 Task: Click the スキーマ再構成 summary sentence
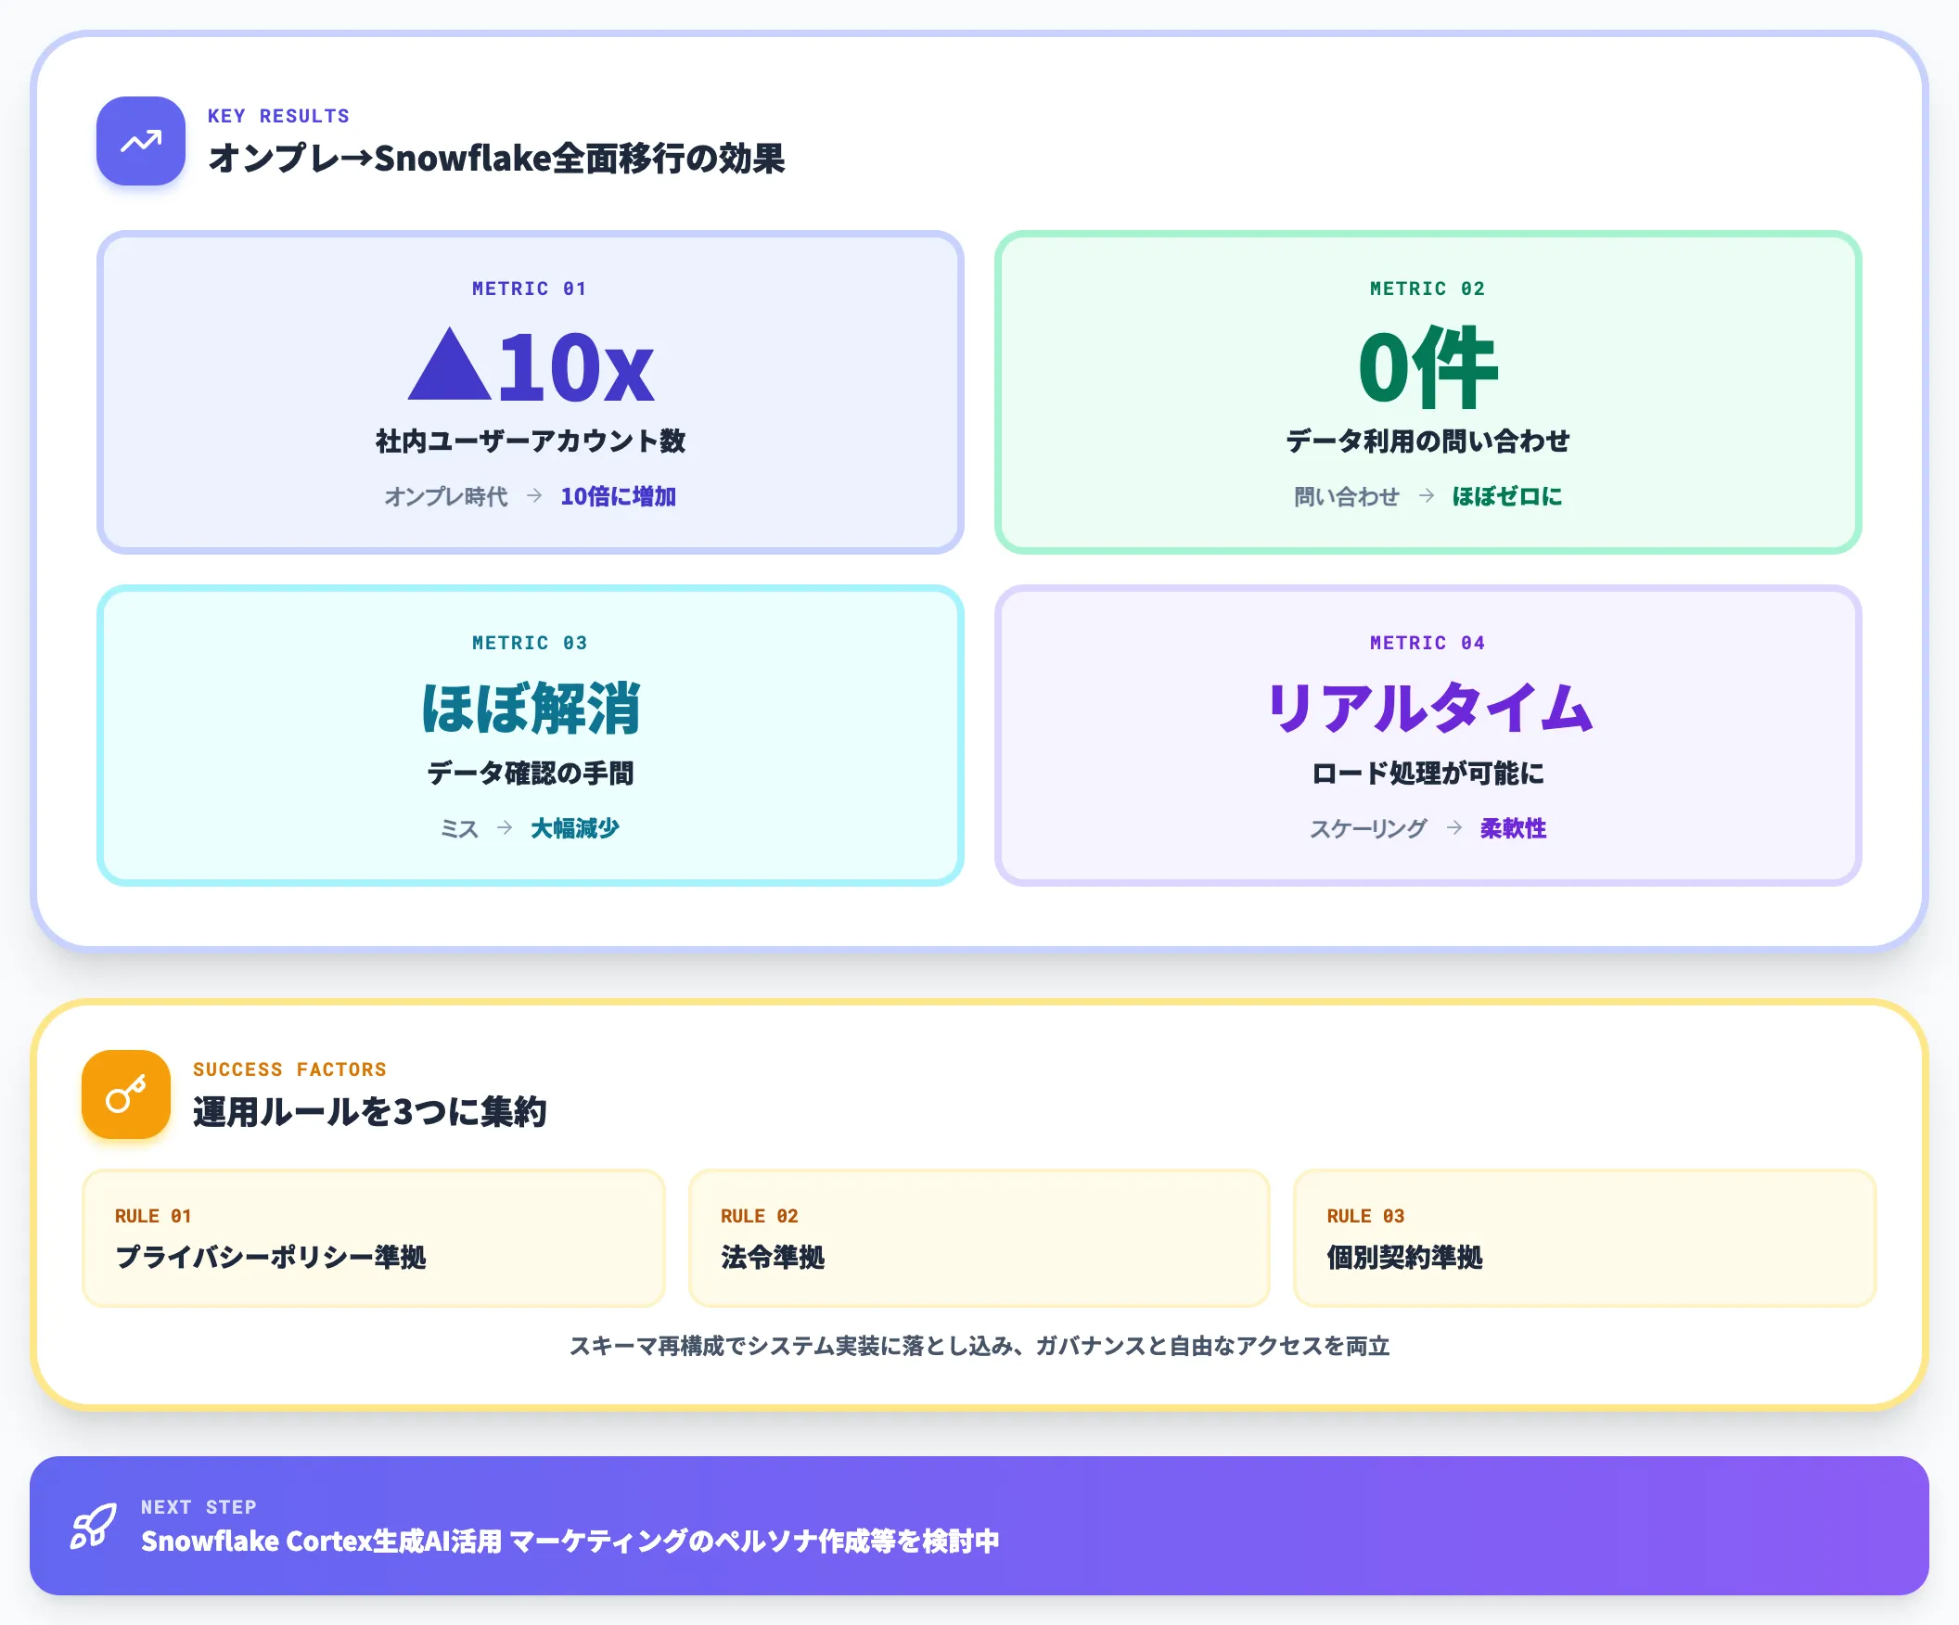(x=979, y=1346)
